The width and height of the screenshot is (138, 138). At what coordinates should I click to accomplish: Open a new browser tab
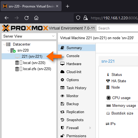tap(68, 6)
